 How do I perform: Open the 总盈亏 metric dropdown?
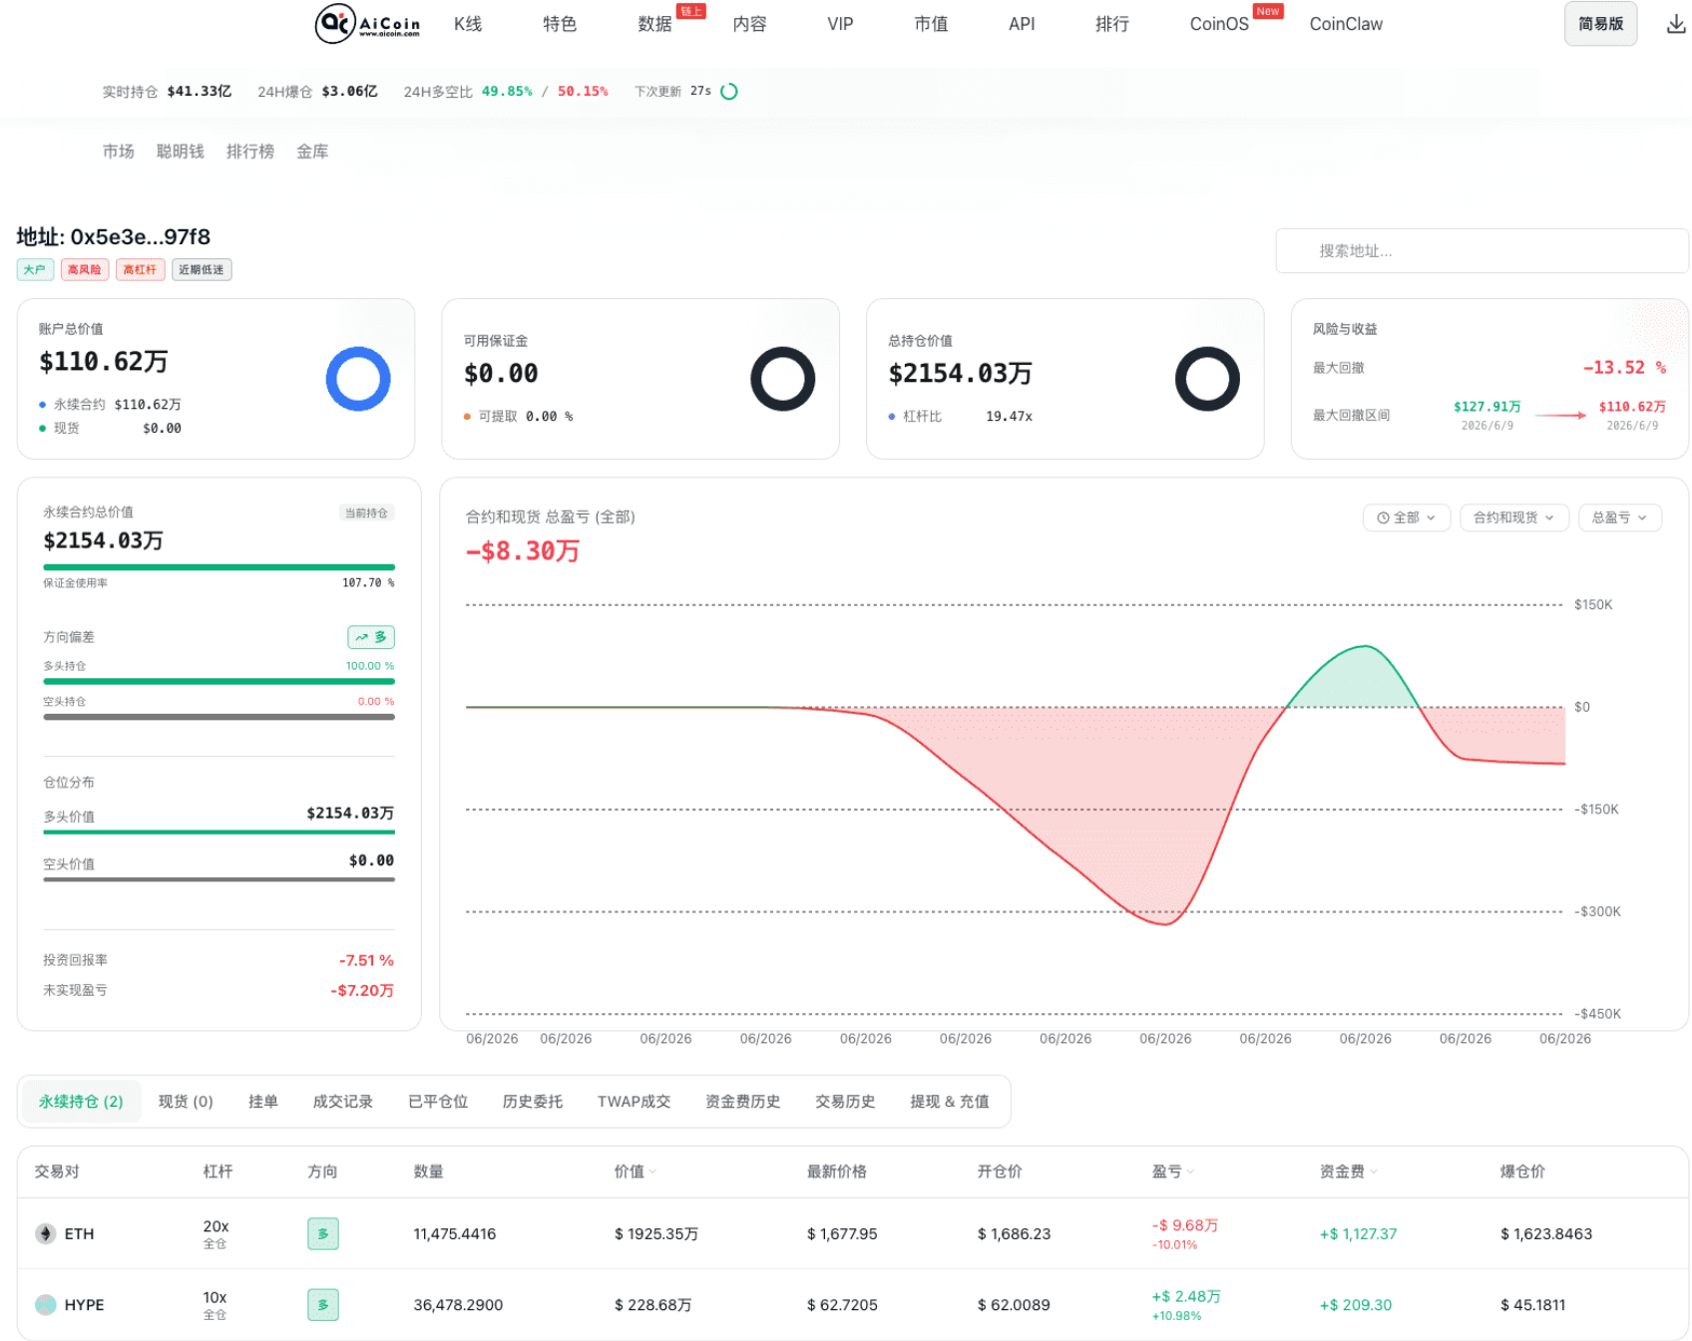click(x=1620, y=517)
